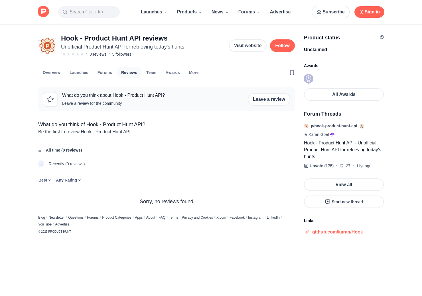Open the Awards tab

pos(173,73)
